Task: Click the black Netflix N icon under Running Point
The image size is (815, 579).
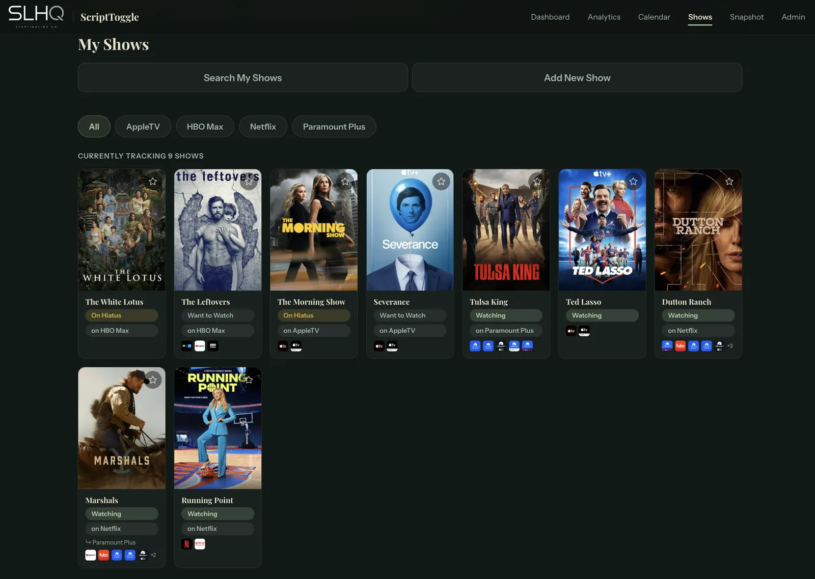Action: [186, 544]
